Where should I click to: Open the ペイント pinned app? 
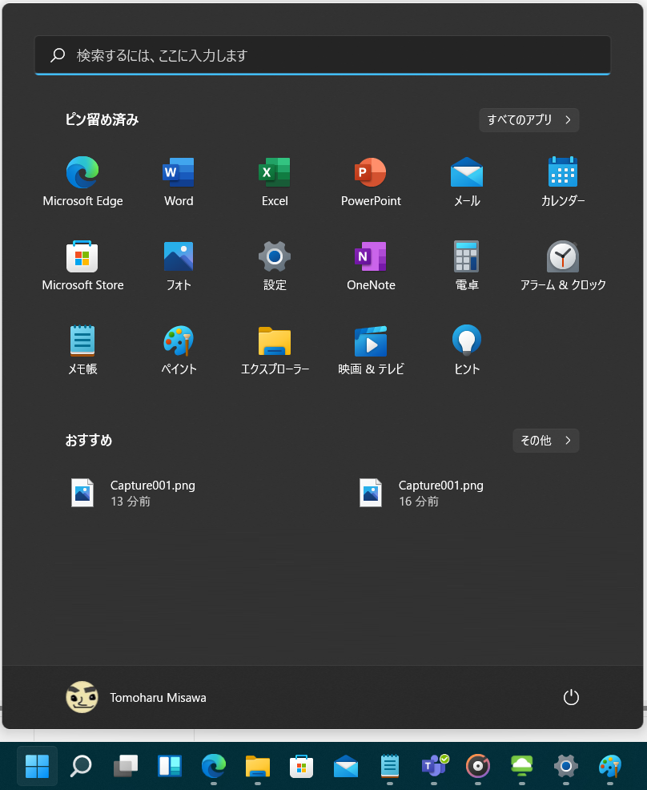coord(179,350)
